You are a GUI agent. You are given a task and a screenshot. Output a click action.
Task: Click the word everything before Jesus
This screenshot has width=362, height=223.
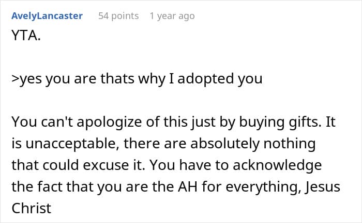[263, 186]
